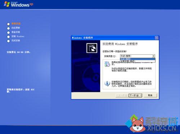180x134 pixels.
Task: Close the Windows 安装程序 dialog
Action: (x=157, y=38)
